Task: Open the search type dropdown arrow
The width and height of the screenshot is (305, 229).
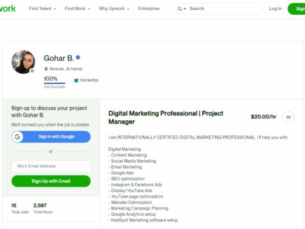Action: point(185,9)
